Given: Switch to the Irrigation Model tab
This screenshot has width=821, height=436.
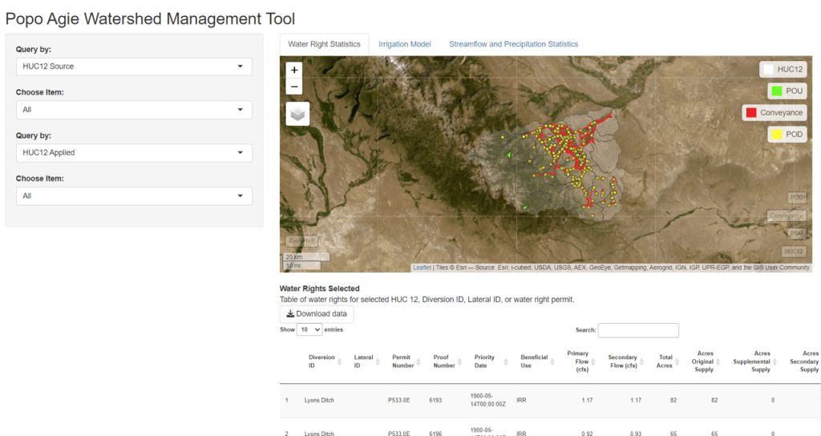Looking at the screenshot, I should point(404,44).
